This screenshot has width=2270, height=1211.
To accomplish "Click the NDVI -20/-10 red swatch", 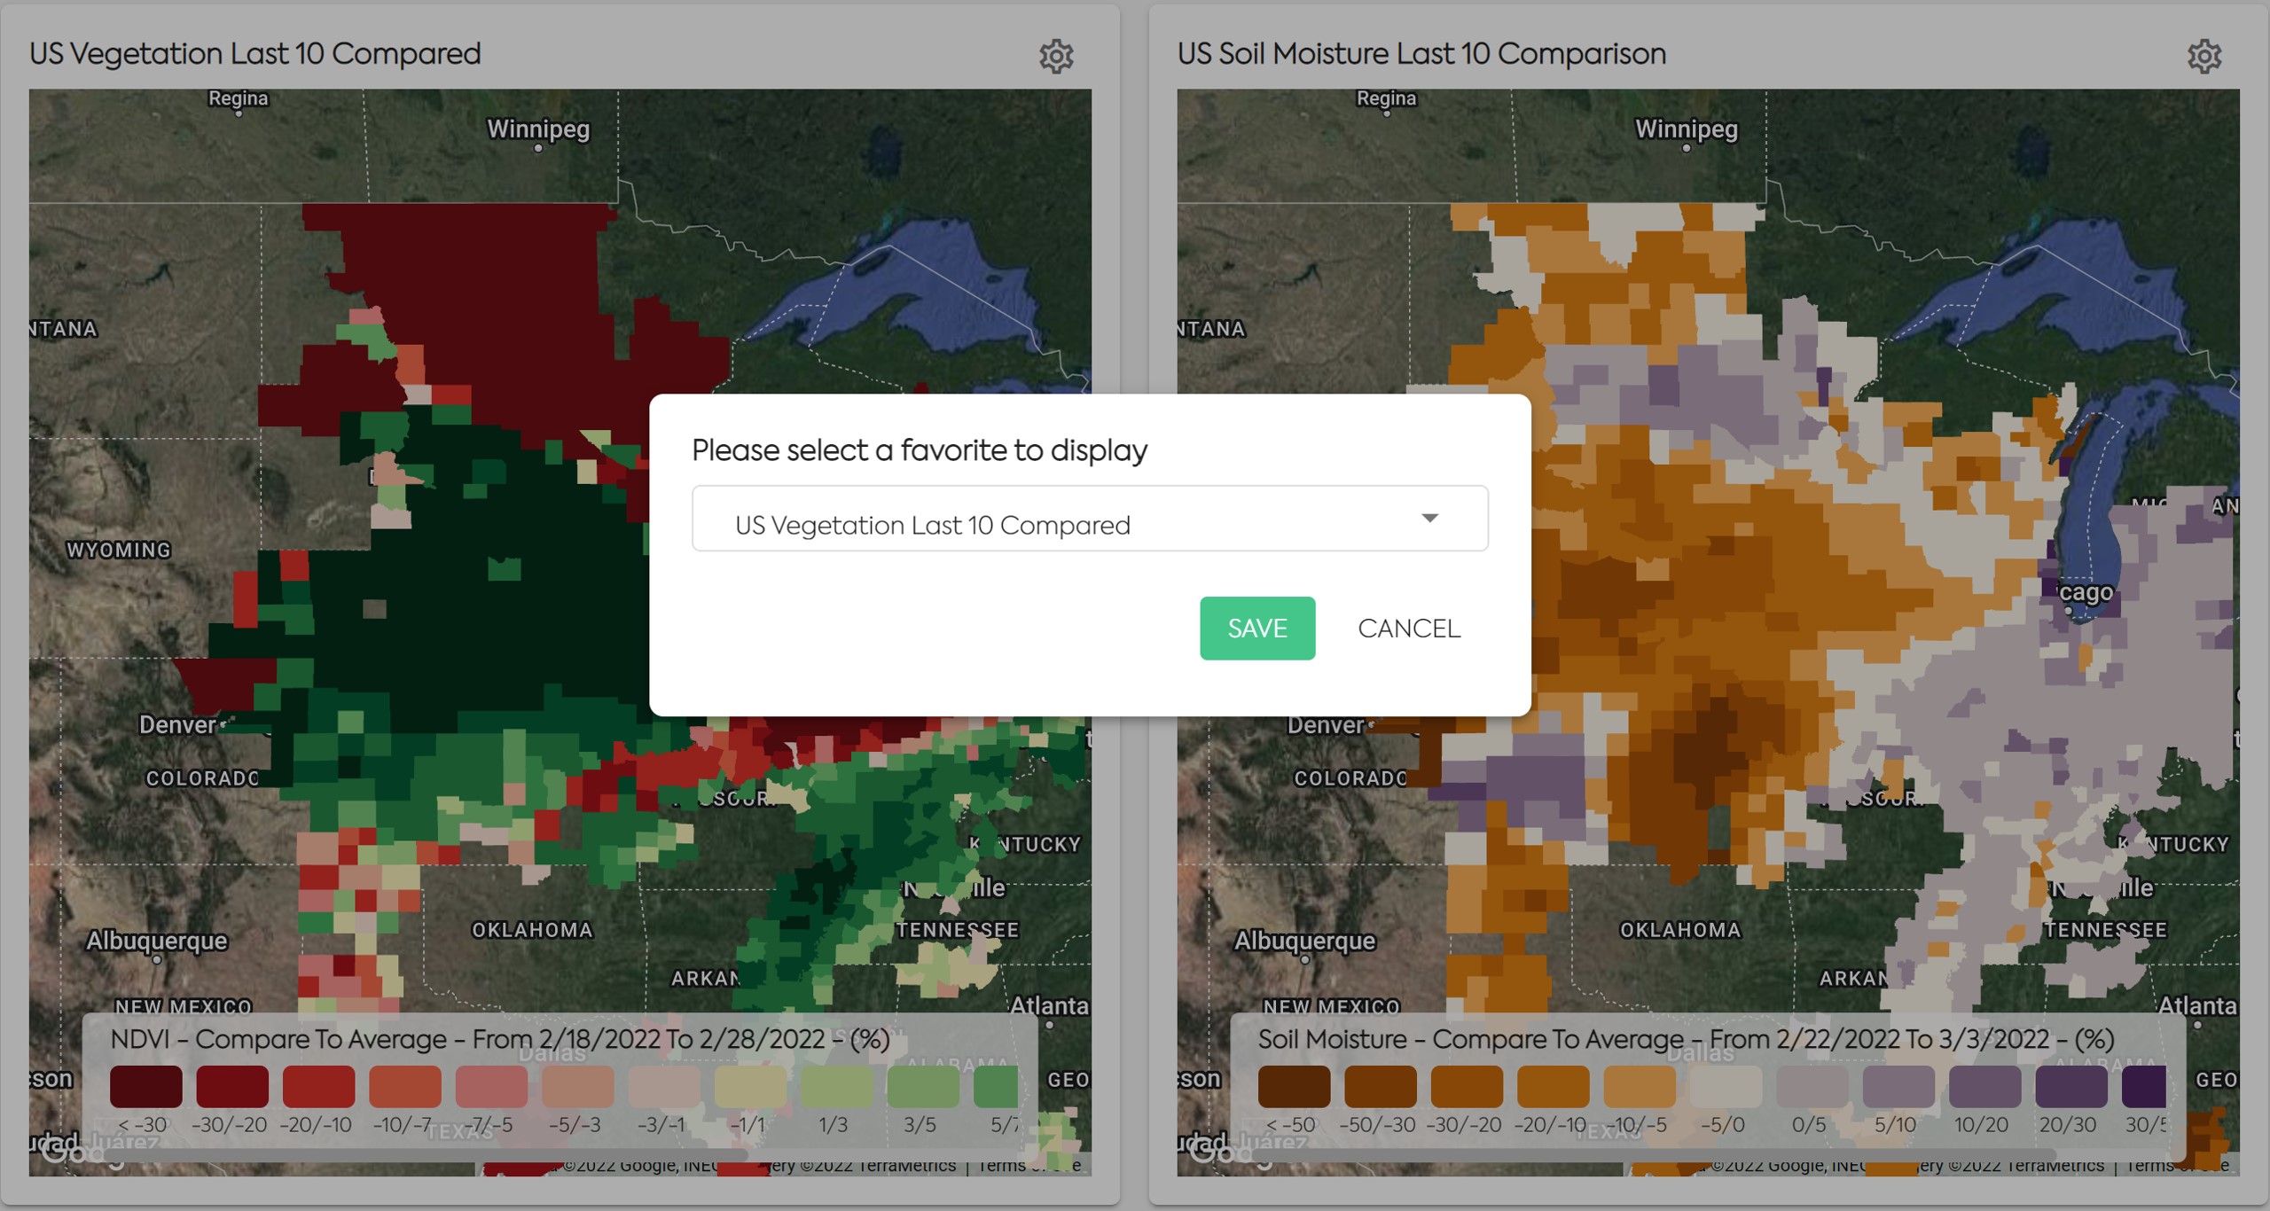I will click(318, 1087).
